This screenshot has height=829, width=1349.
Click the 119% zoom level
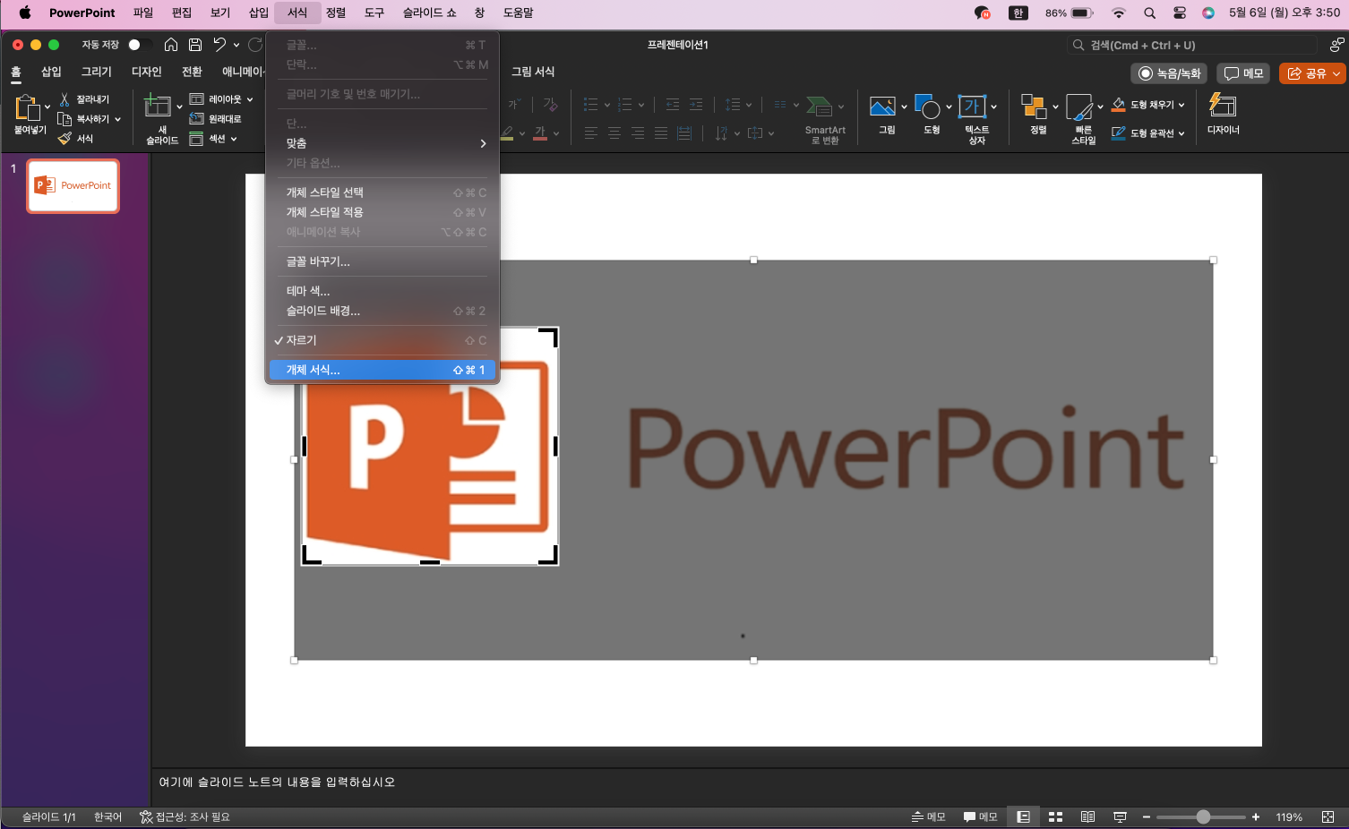point(1289,816)
